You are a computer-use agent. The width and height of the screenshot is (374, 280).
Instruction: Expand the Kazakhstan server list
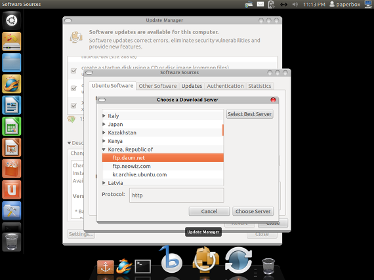(x=104, y=132)
